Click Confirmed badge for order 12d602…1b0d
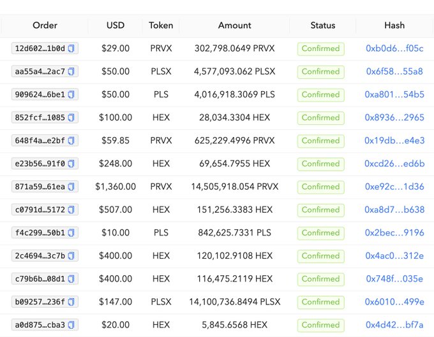The height and width of the screenshot is (337, 434). point(321,49)
